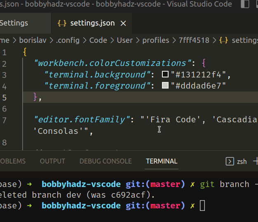The height and width of the screenshot is (222, 258).
Task: Click the 'Consolas' font value text
Action: pos(58,131)
